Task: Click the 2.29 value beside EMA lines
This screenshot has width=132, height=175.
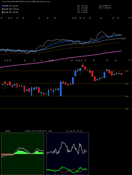Action: 124,39
